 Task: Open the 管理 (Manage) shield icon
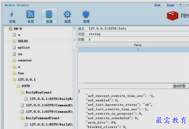pos(86,14)
